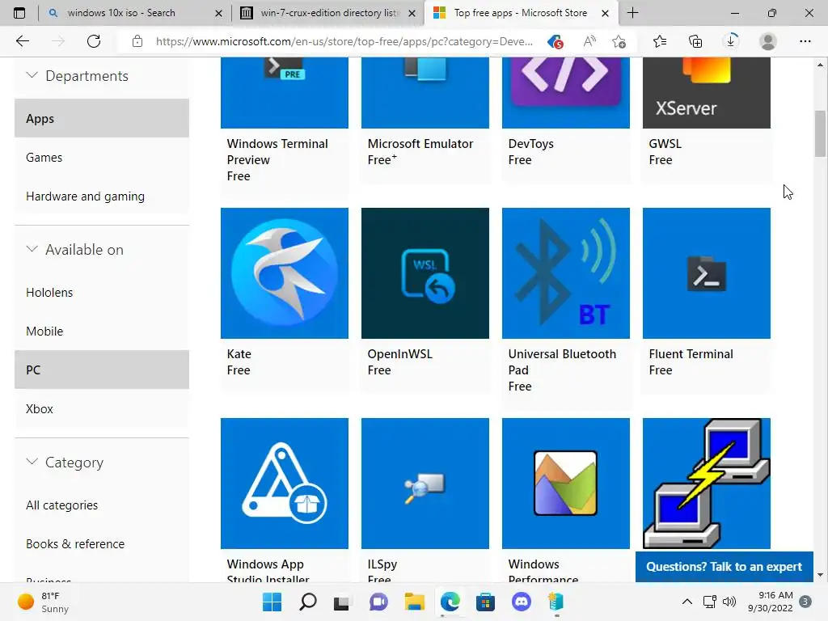Click the page vertical scrollbar thumb
The image size is (828, 621).
pos(820,133)
